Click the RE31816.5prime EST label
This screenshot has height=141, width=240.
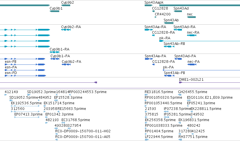pos(159,92)
